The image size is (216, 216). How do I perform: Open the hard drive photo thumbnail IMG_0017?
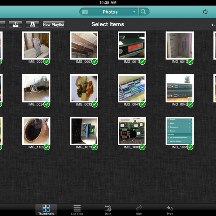(132, 45)
